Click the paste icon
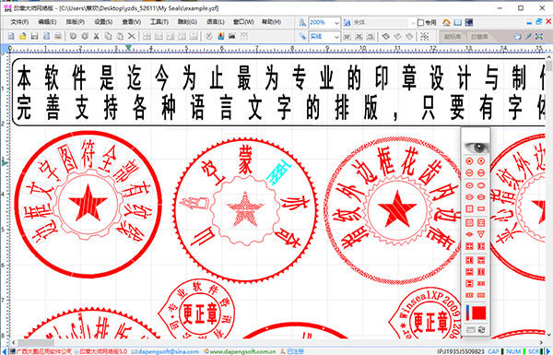 click(120, 36)
